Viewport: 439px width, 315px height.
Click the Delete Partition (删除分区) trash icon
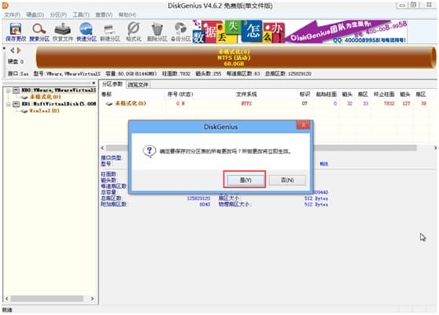point(157,32)
